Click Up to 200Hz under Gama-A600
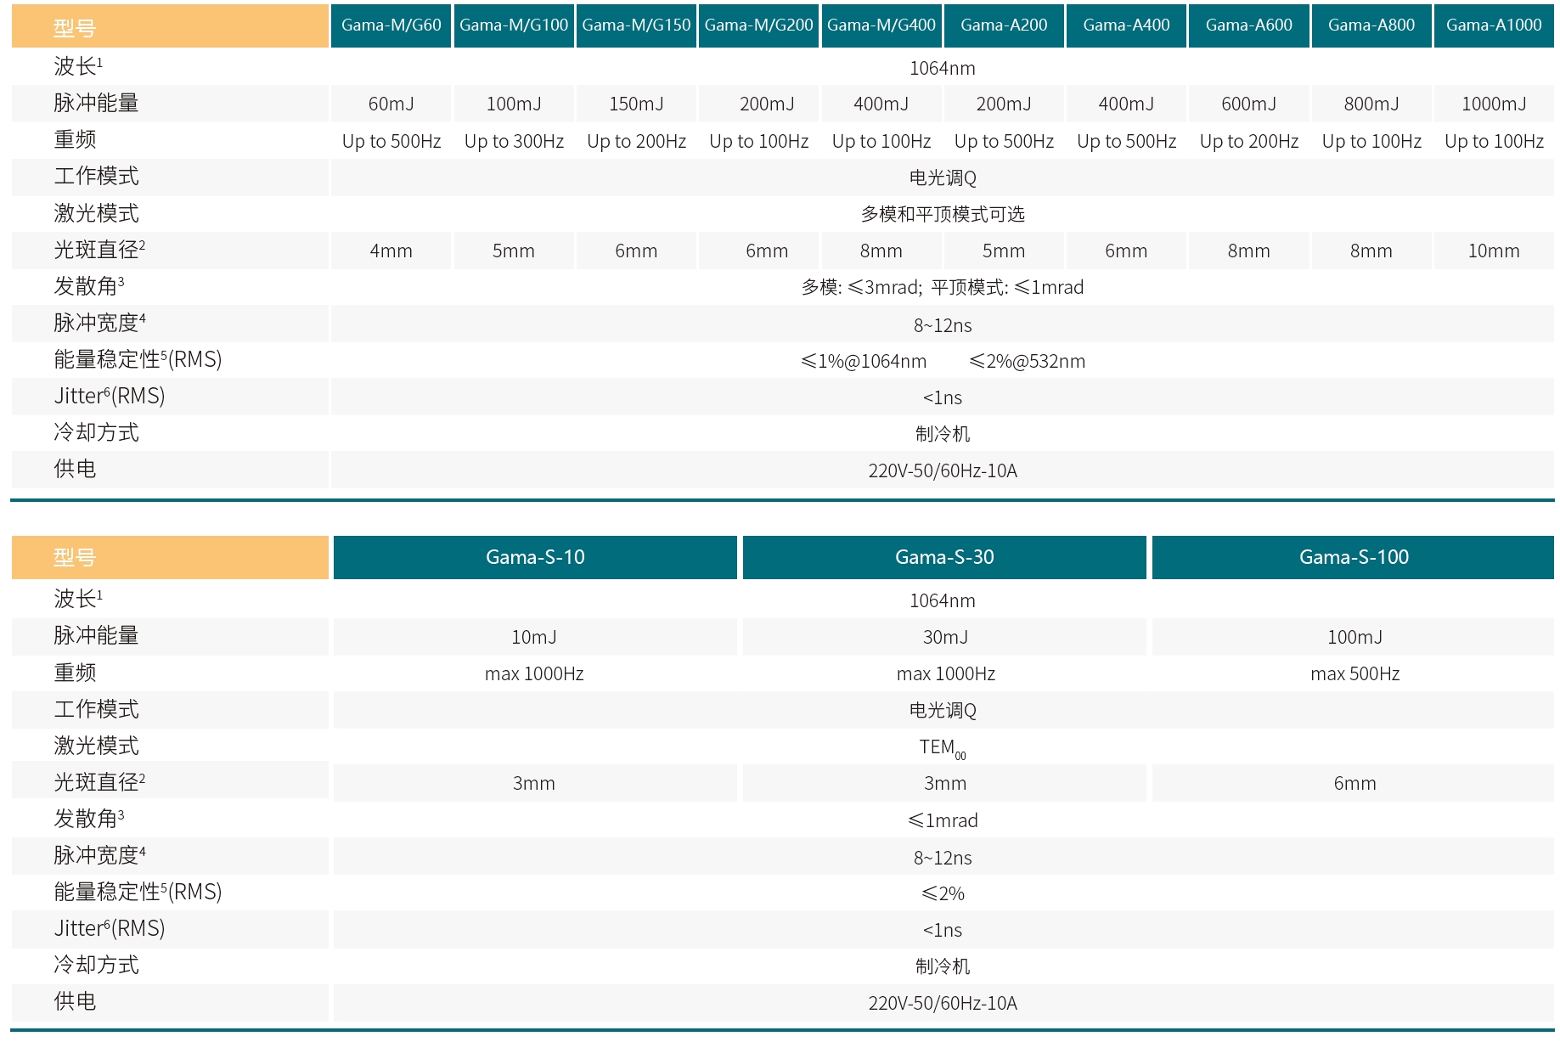This screenshot has height=1042, width=1560. tap(1248, 141)
